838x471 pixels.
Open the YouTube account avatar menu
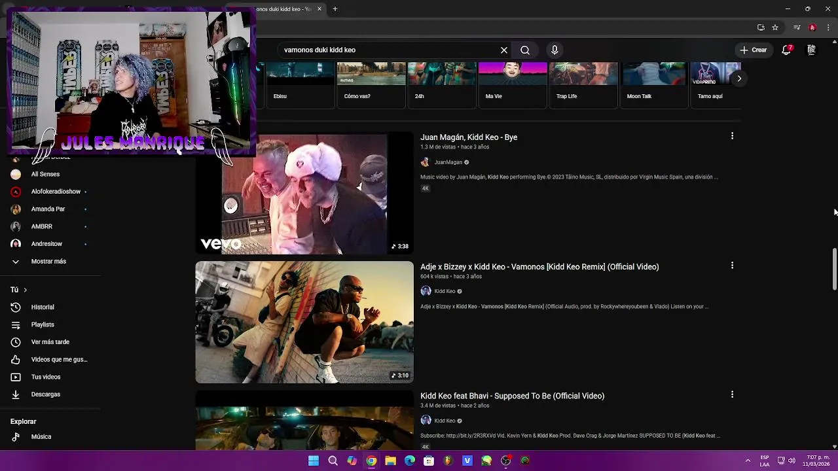click(x=811, y=50)
